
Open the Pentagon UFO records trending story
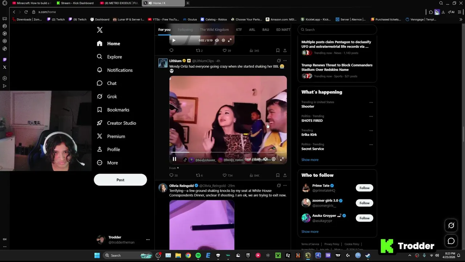pyautogui.click(x=337, y=48)
